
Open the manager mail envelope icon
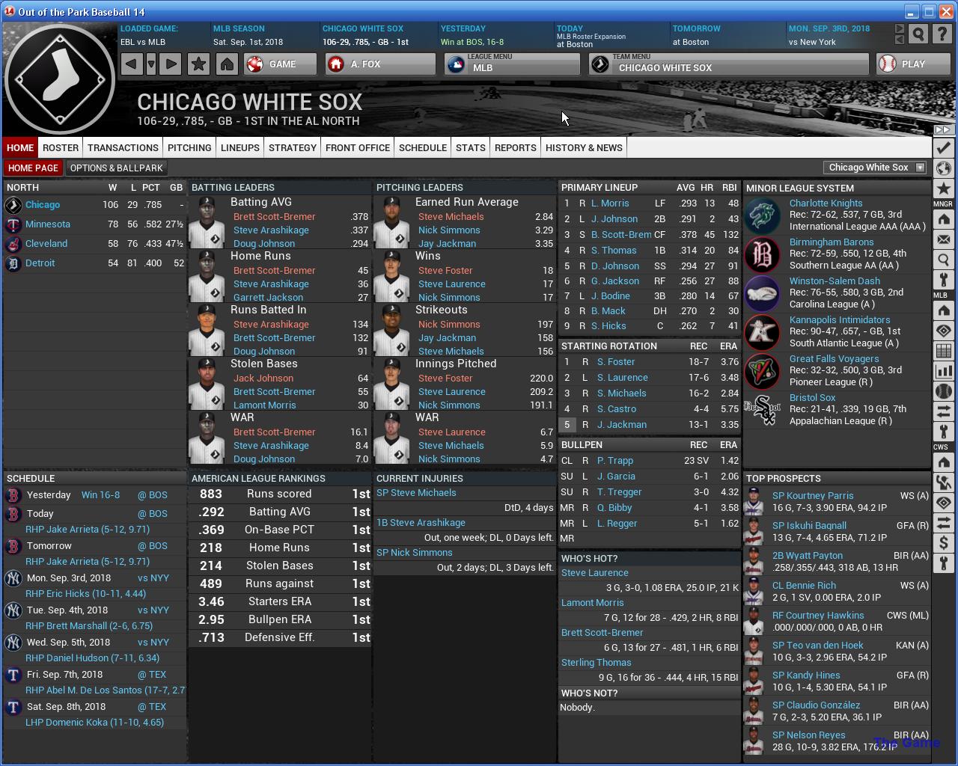pos(943,240)
